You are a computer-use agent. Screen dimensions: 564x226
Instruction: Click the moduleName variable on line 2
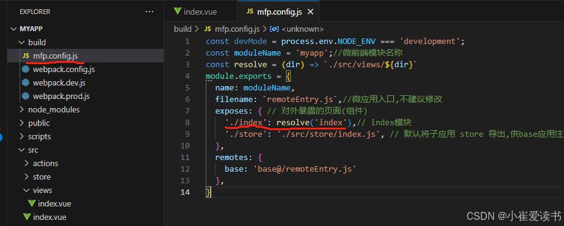pyautogui.click(x=257, y=53)
